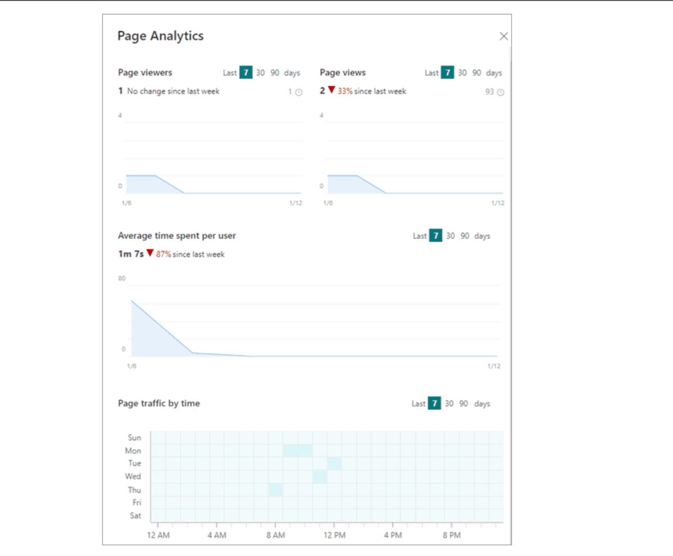Click the Page views area chart
Screen dimensions: 673x556
pyautogui.click(x=416, y=157)
